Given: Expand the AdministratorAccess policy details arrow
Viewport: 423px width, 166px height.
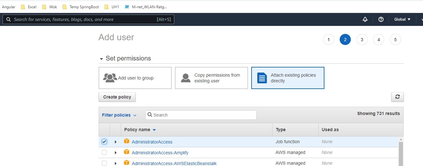Looking at the screenshot, I should tap(115, 142).
